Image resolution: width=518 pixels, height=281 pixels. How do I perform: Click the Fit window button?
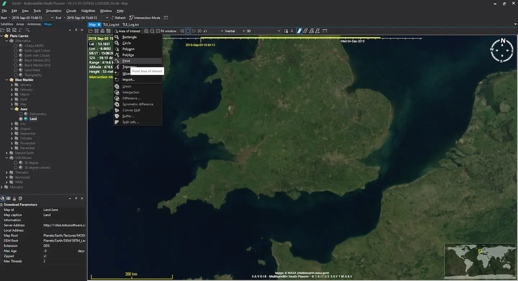pos(166,31)
